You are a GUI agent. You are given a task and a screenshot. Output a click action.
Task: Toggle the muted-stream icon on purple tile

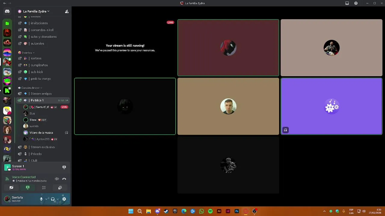click(x=285, y=130)
